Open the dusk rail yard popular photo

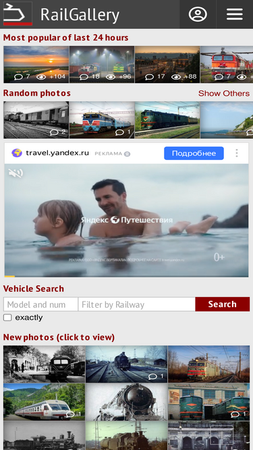click(167, 65)
